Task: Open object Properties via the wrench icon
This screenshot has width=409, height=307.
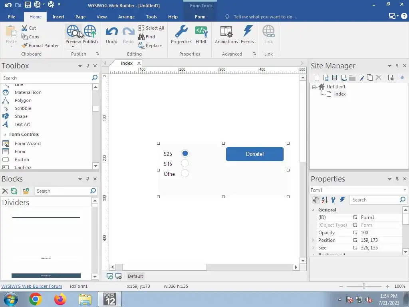Action: click(181, 32)
